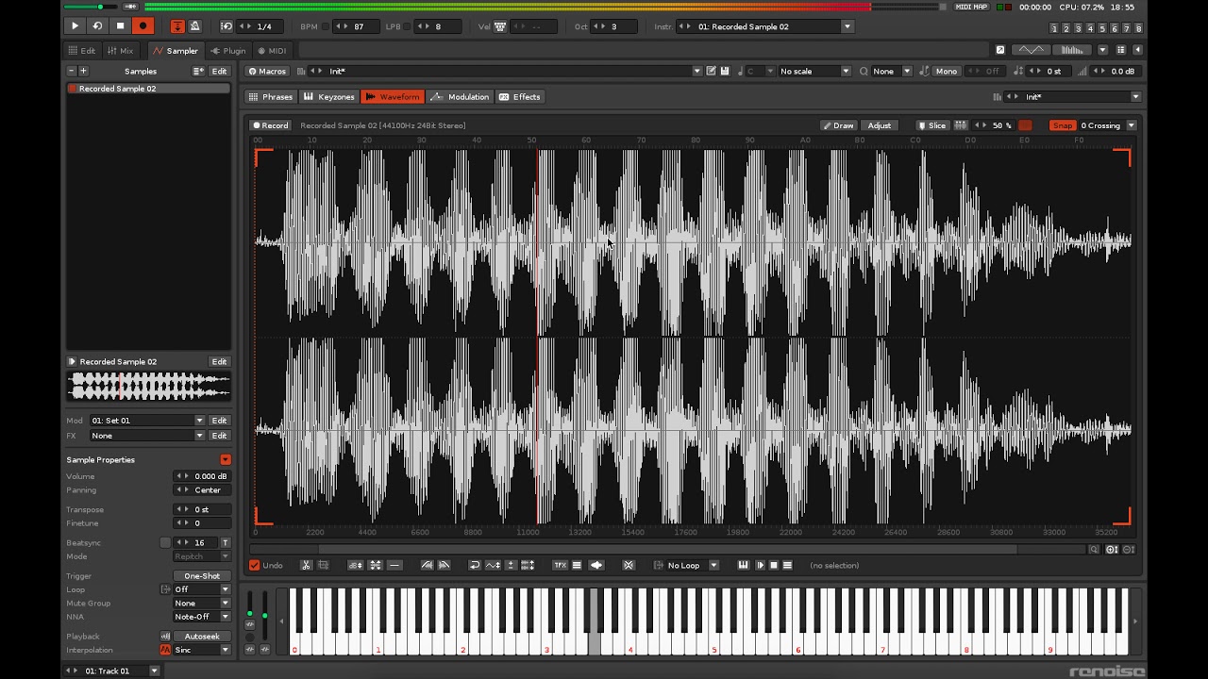Click the MIDI MAP button
Image resolution: width=1208 pixels, height=679 pixels.
click(x=971, y=7)
